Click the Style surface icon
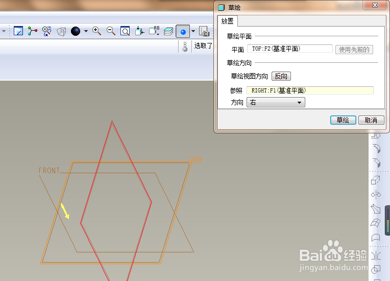Viewport: 390px width, 281px height. [376, 238]
